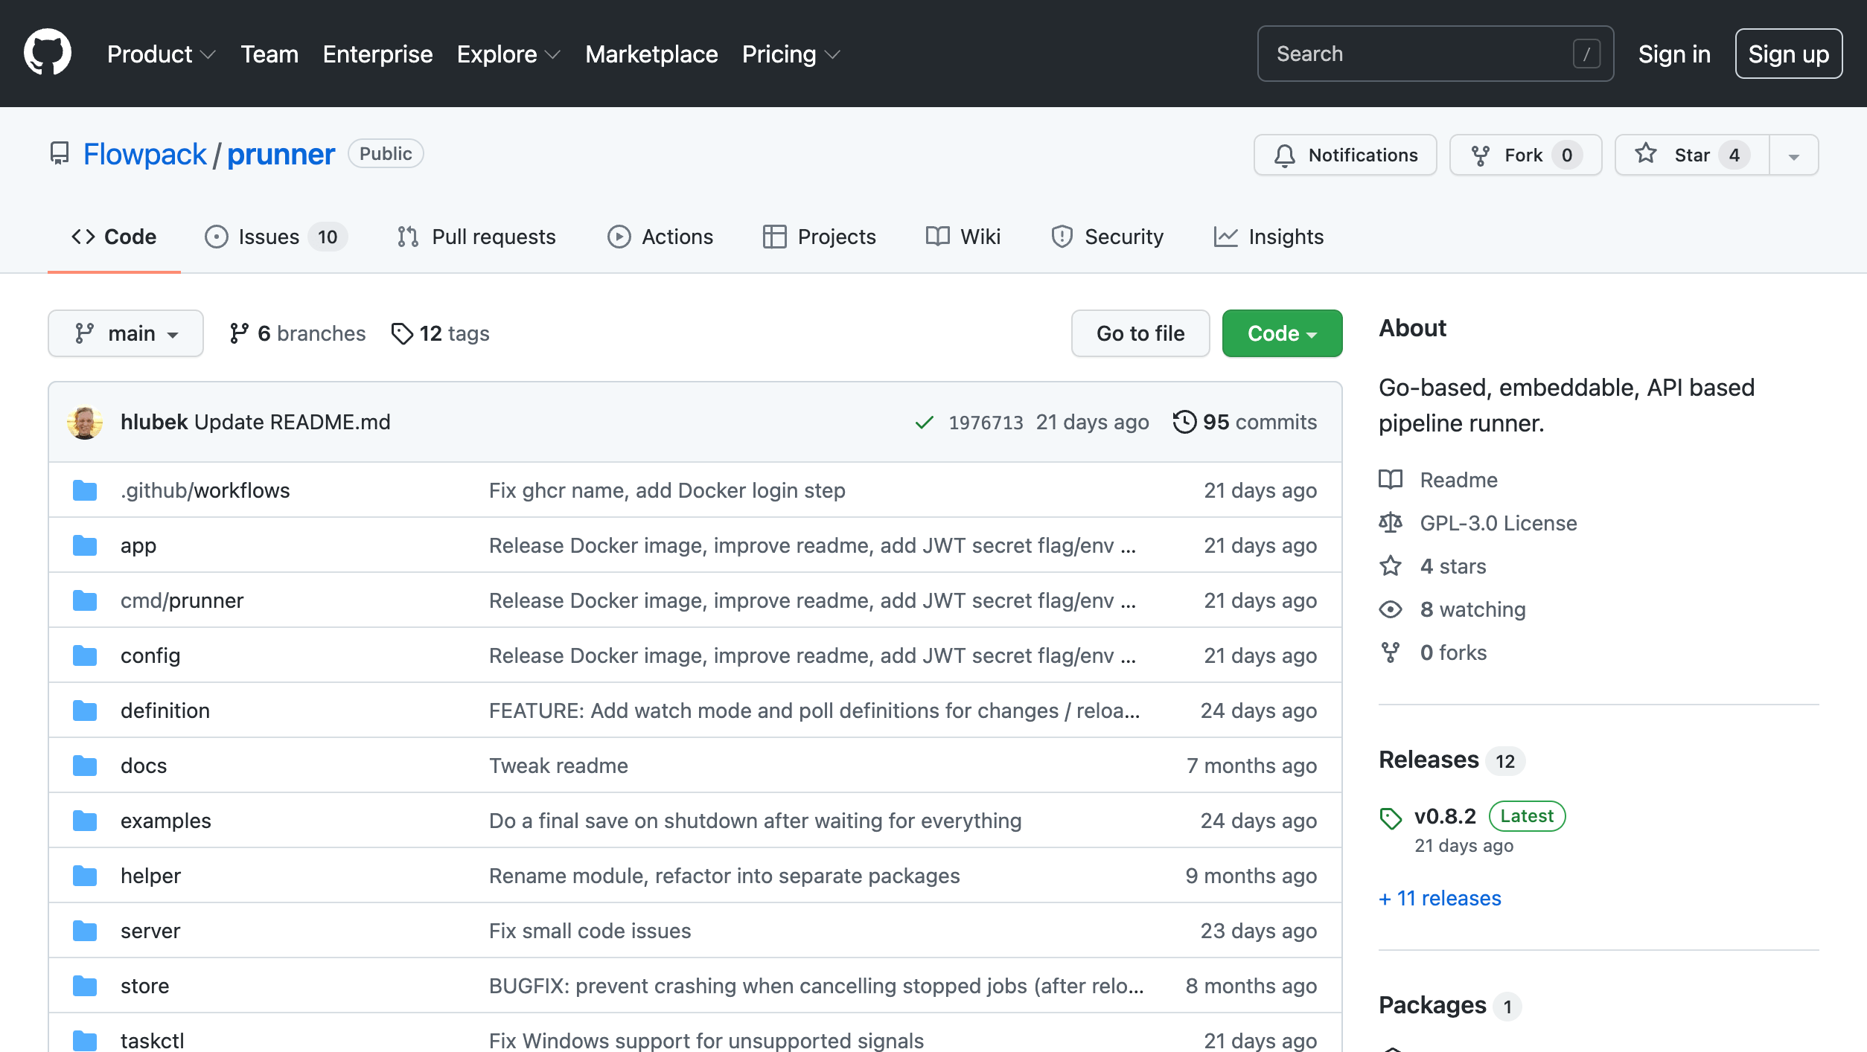Open the docs folder icon
The height and width of the screenshot is (1052, 1867).
coord(85,766)
